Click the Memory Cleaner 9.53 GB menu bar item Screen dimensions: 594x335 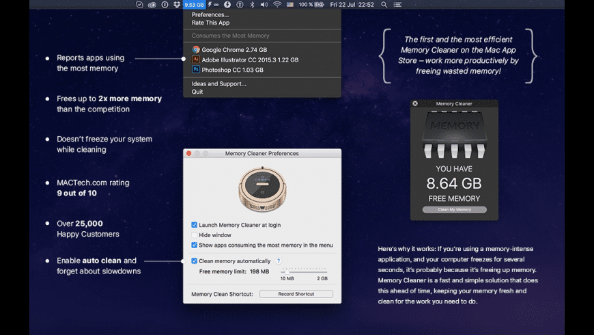(x=195, y=5)
